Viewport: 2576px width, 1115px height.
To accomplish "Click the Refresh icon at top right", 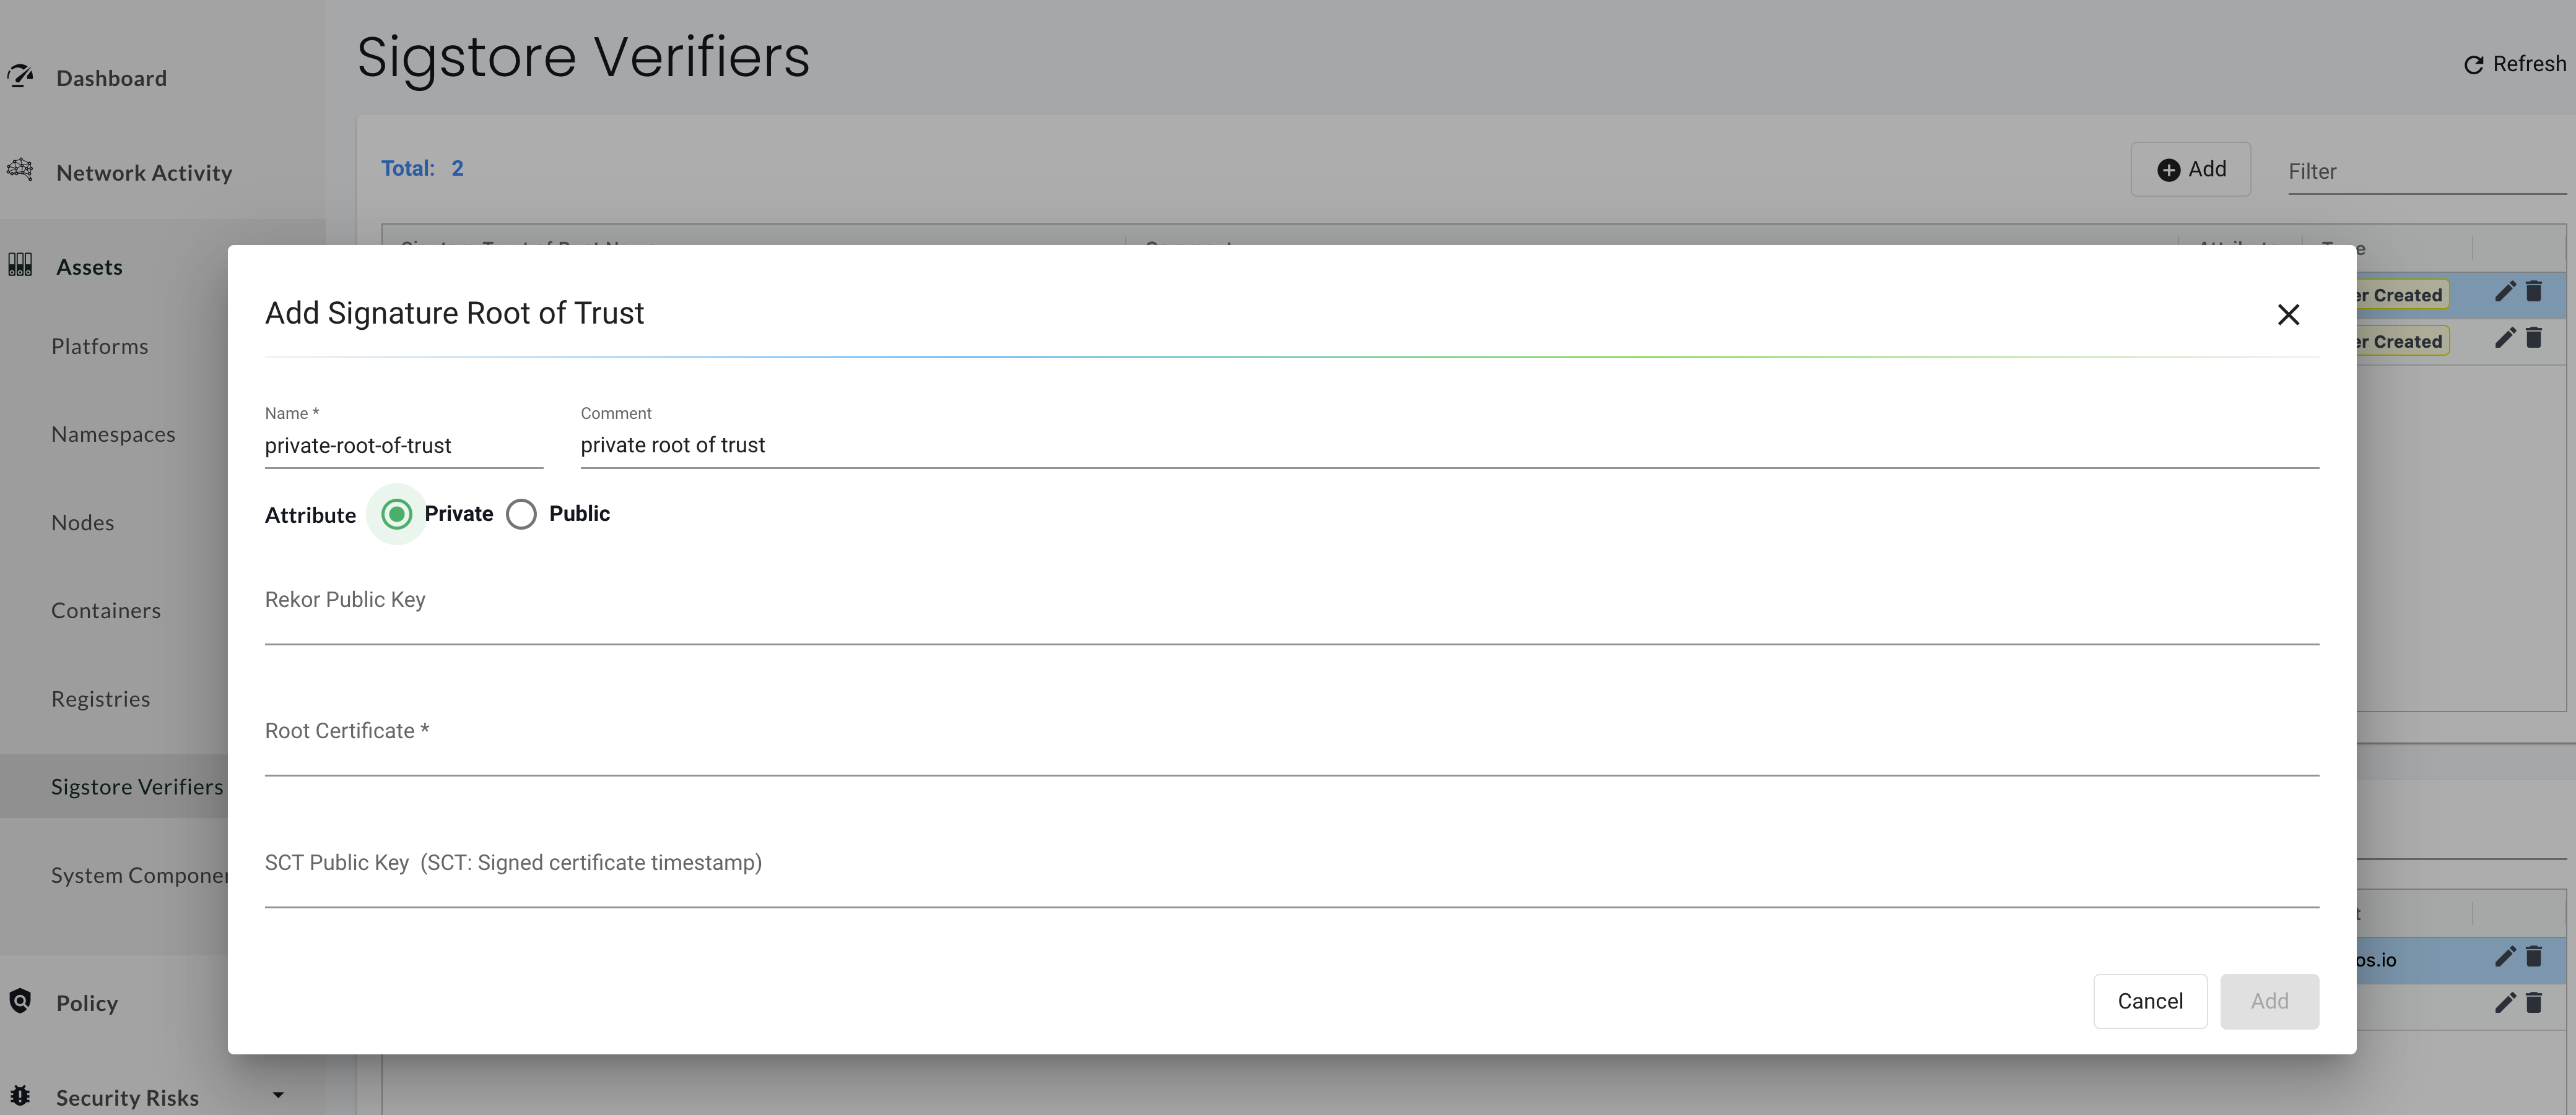I will point(2473,65).
